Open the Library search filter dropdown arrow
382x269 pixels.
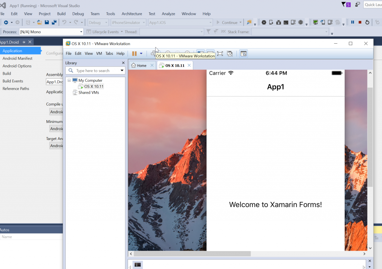tap(122, 71)
